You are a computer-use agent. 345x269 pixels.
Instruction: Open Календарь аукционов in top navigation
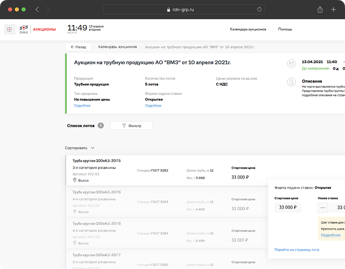click(248, 29)
